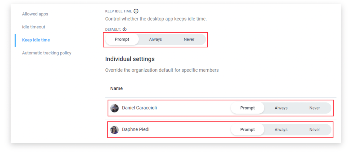Viewport: 348px width, 152px height.
Task: Select Always for Daphne Piedi
Action: pyautogui.click(x=281, y=130)
